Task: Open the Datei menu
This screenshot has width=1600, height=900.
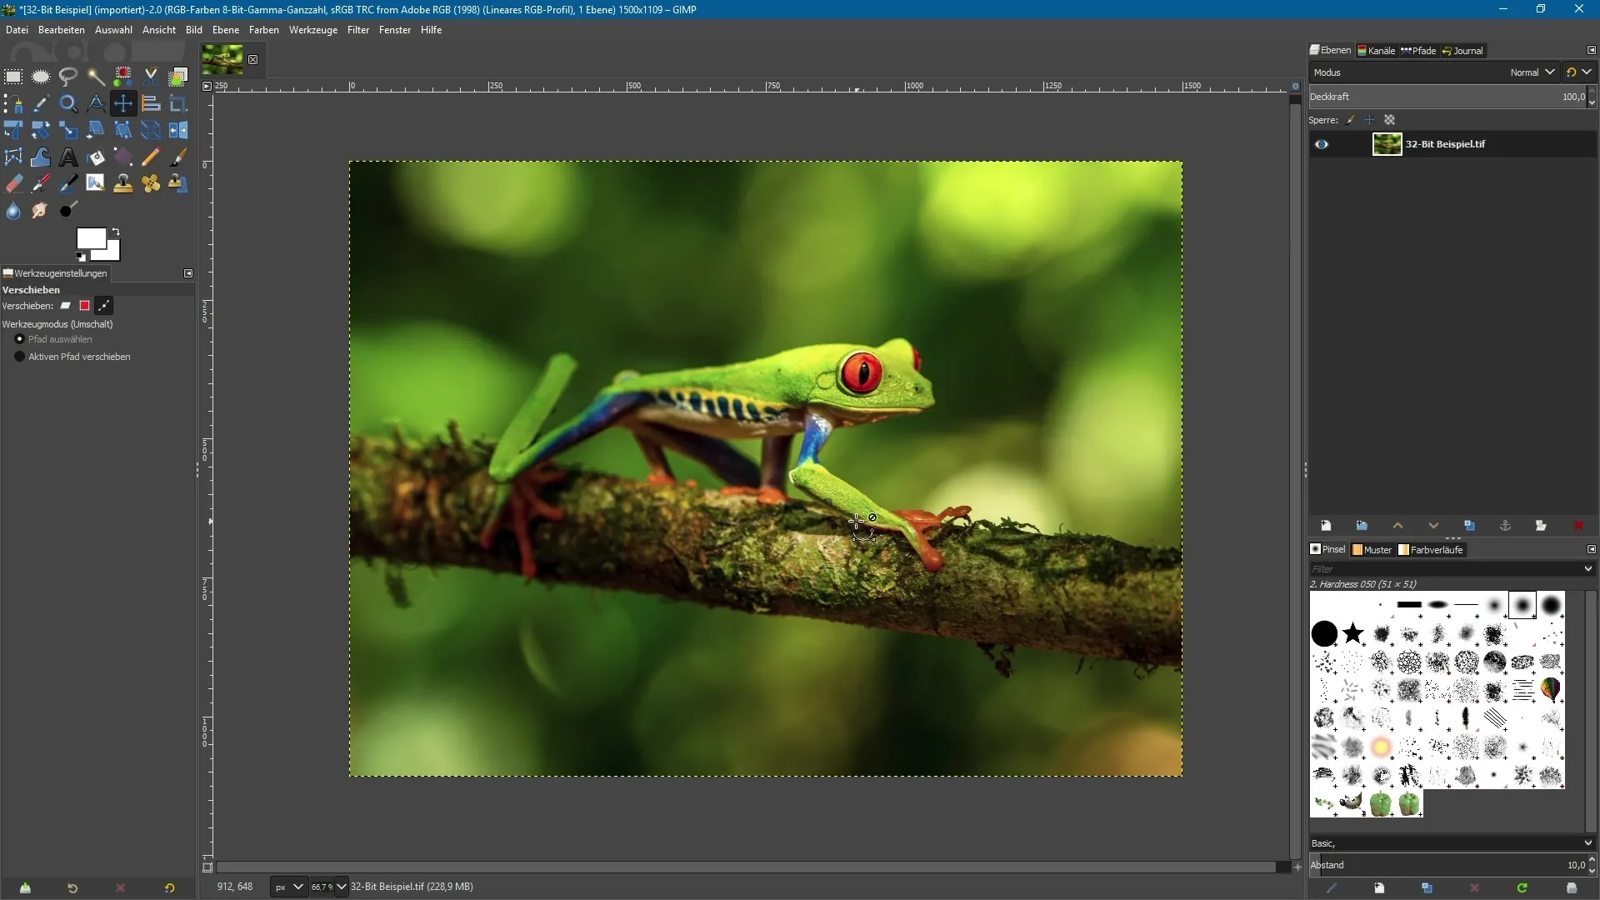Action: coord(17,30)
